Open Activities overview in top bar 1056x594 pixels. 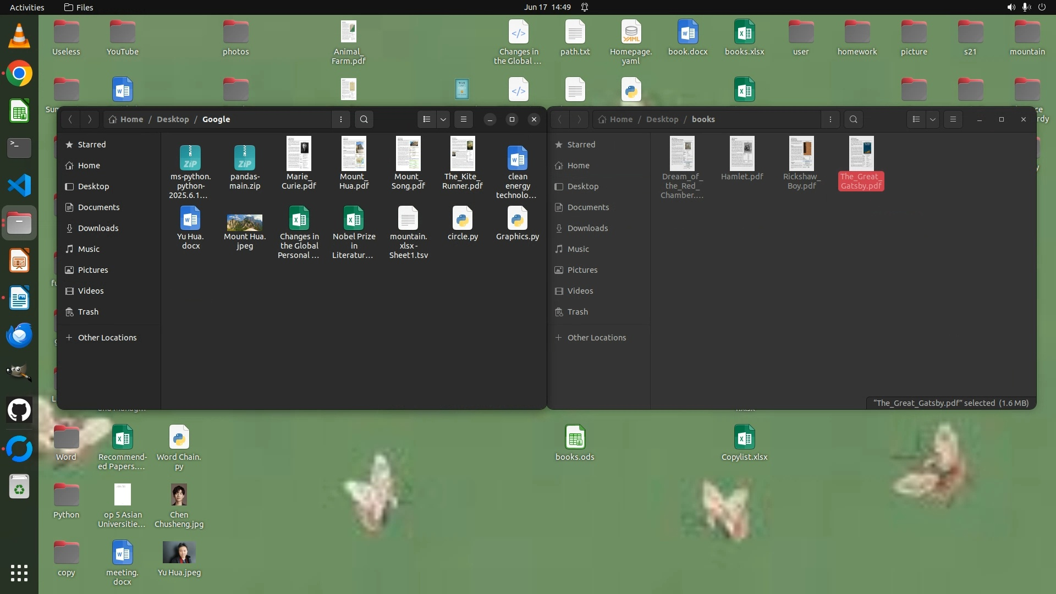click(x=27, y=7)
